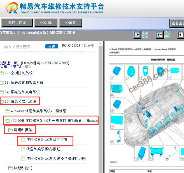This screenshot has height=173, width=184.
Task: Click document icon beside 信息和娱乐系统-部件位置
Action: [23, 140]
